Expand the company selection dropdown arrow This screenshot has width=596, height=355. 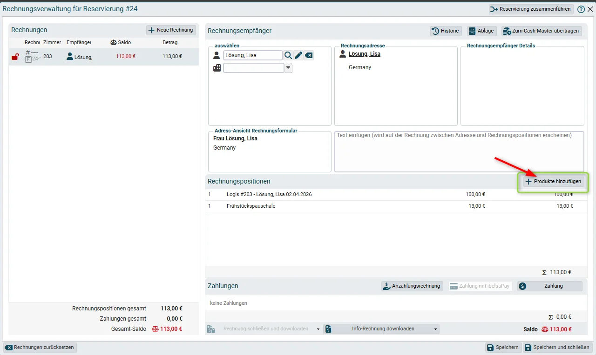click(288, 68)
